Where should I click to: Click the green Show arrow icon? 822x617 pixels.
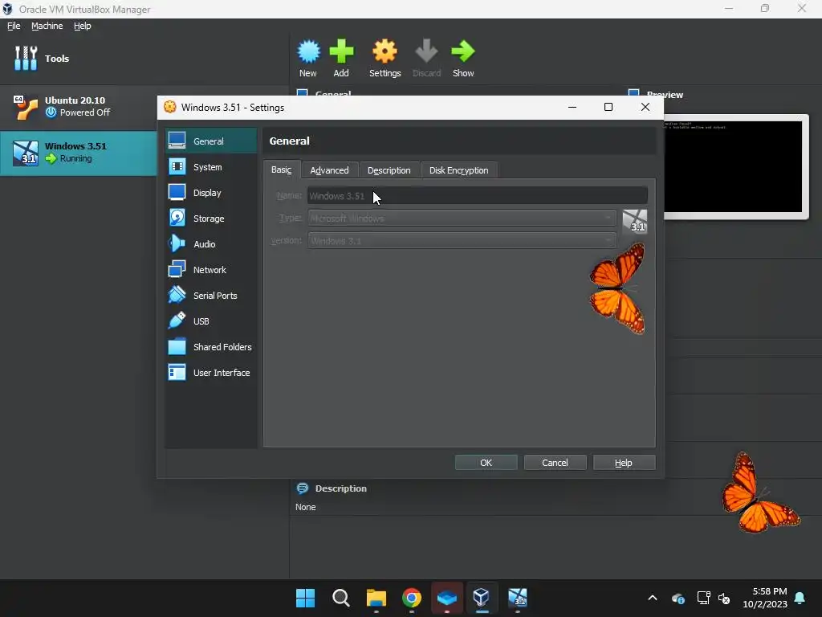pyautogui.click(x=463, y=58)
